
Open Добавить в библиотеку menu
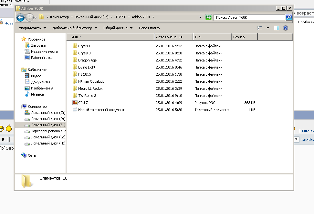coord(75,28)
